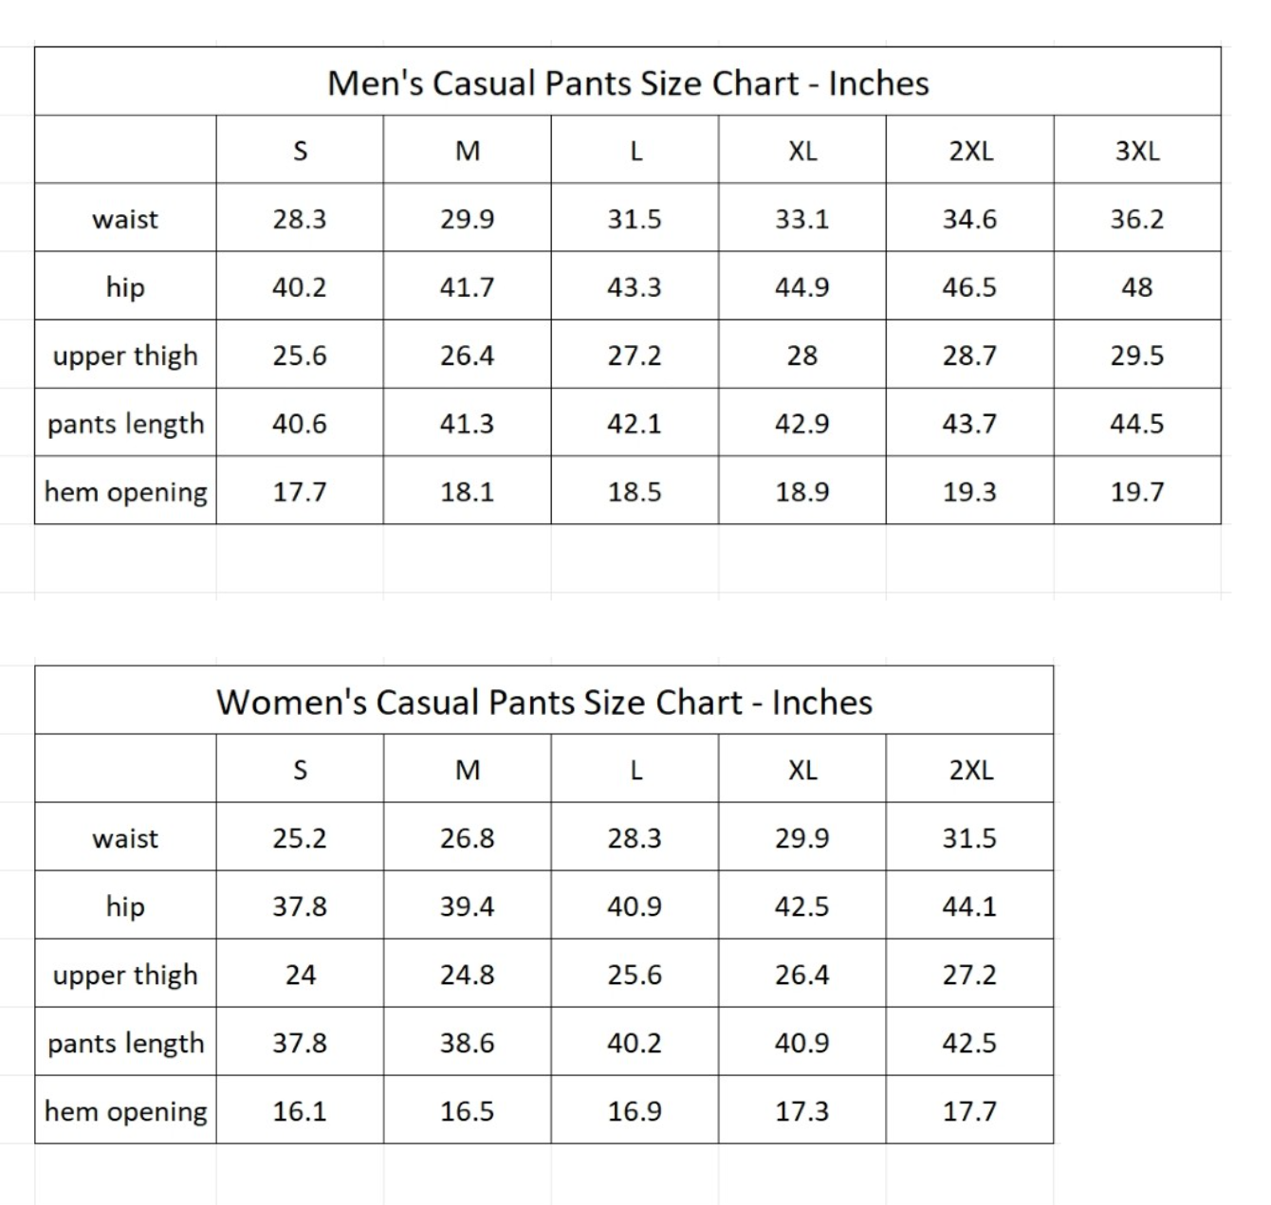Click the women's 2XL column header
Image resolution: width=1271 pixels, height=1205 pixels.
coord(971,770)
